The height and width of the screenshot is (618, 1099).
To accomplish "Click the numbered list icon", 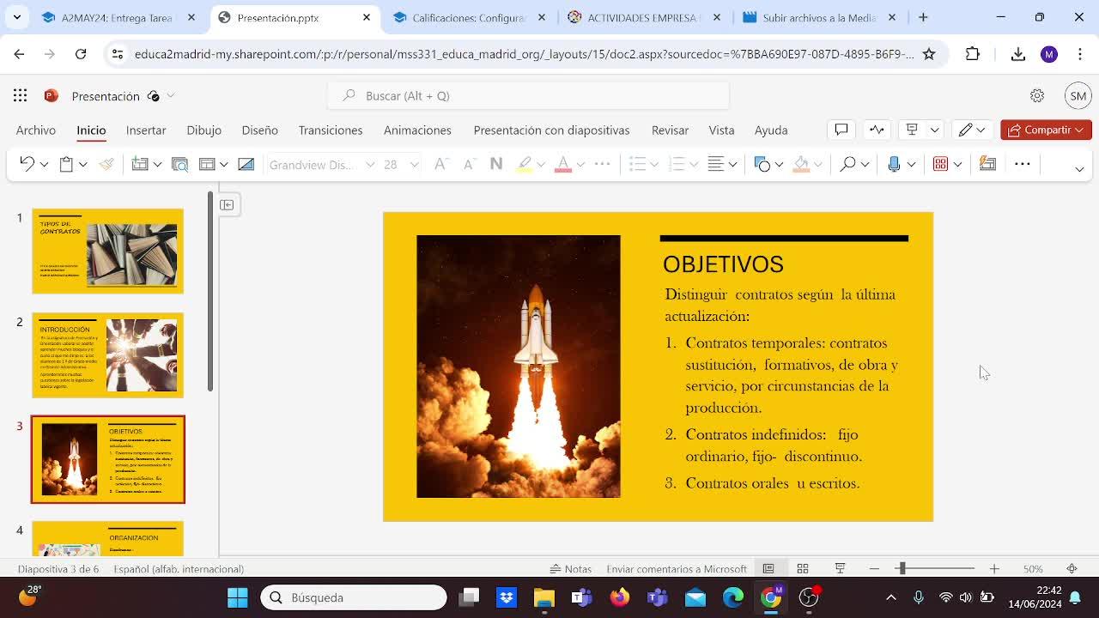I will coord(677,164).
